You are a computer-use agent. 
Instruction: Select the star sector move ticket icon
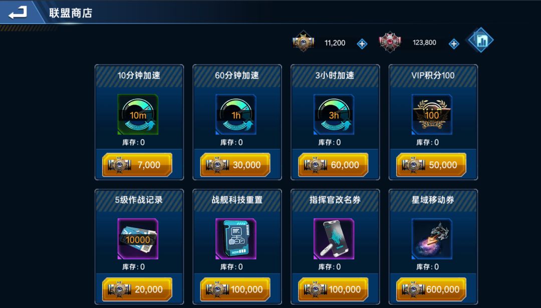(x=432, y=239)
